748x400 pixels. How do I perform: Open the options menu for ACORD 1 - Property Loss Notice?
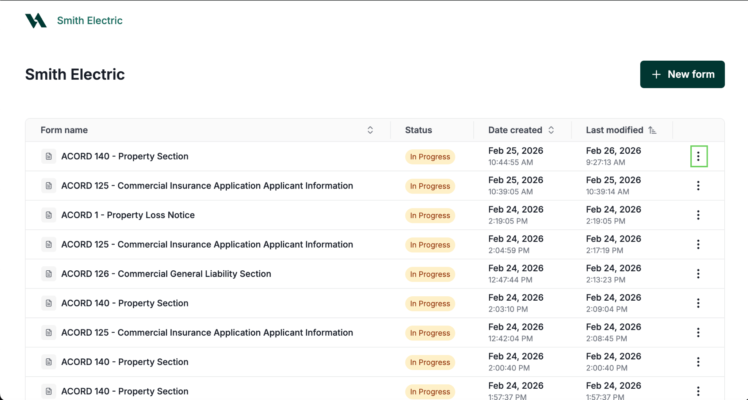(698, 215)
